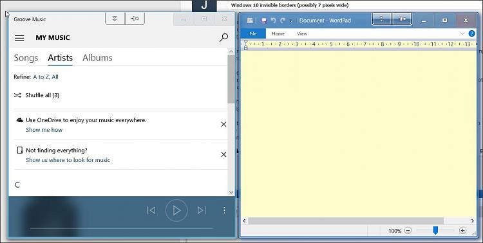Select the Artists tab
Viewport: 483px width, 243px height.
coord(60,58)
